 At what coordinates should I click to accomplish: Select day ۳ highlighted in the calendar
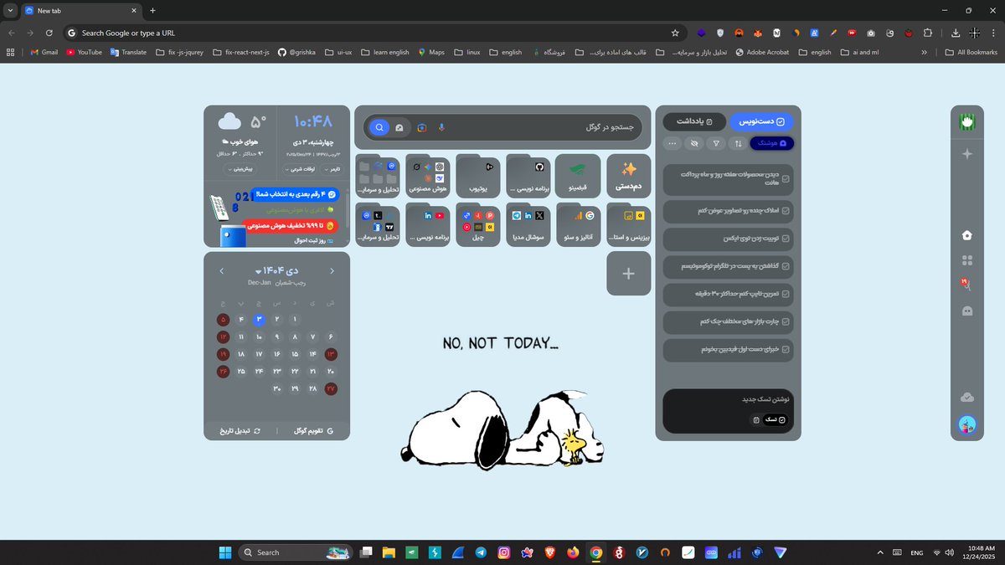260,320
